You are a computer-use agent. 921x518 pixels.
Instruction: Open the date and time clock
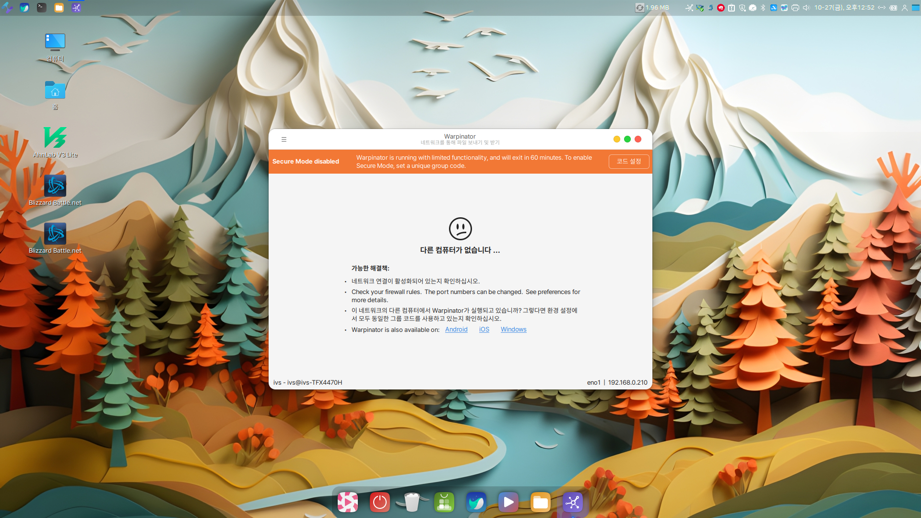(x=844, y=8)
